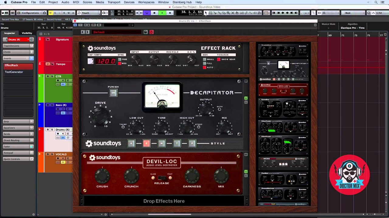The height and width of the screenshot is (218, 389).
Task: Select the Range Selection tool
Action: coord(210,13)
